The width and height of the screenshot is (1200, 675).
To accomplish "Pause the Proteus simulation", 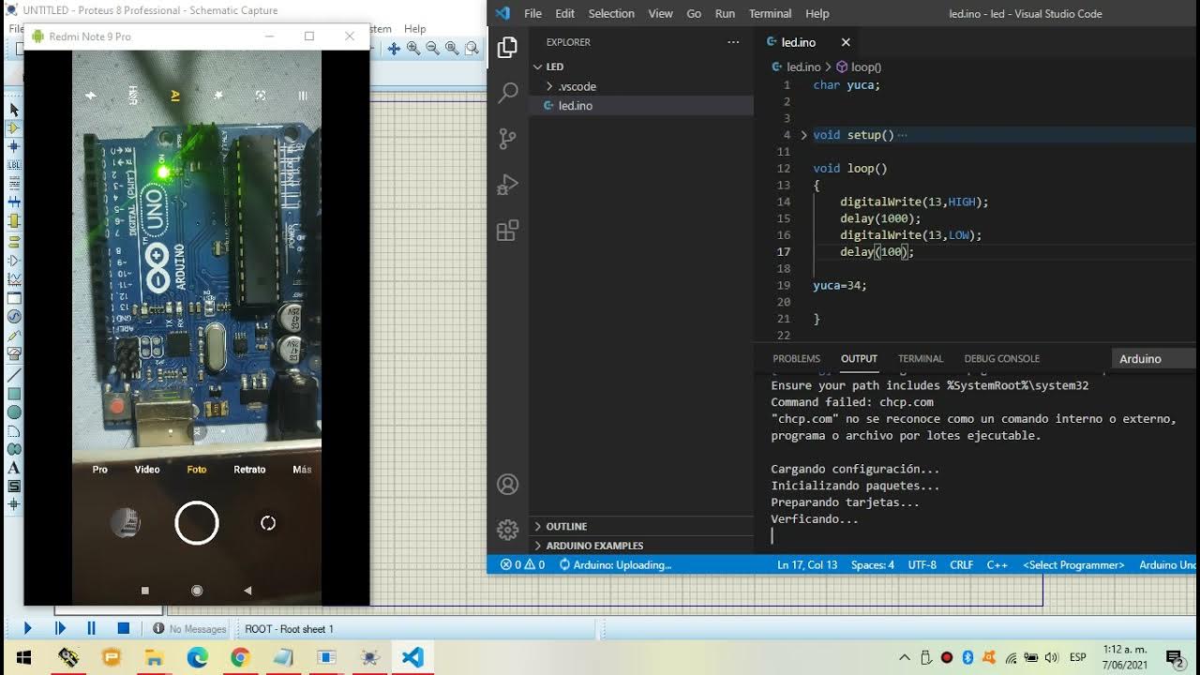I will (x=91, y=628).
